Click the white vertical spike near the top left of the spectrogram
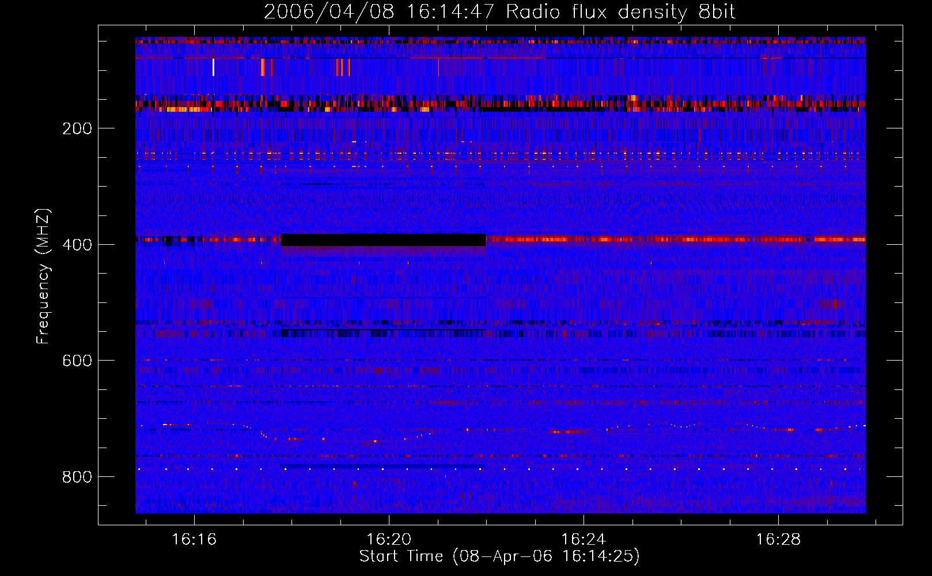Viewport: 932px width, 576px height. (213, 67)
